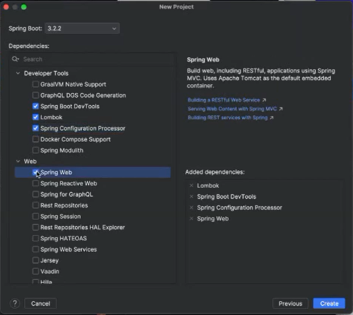Enable GraphQL DGS Code Generation checkbox
The height and width of the screenshot is (315, 353).
point(35,95)
